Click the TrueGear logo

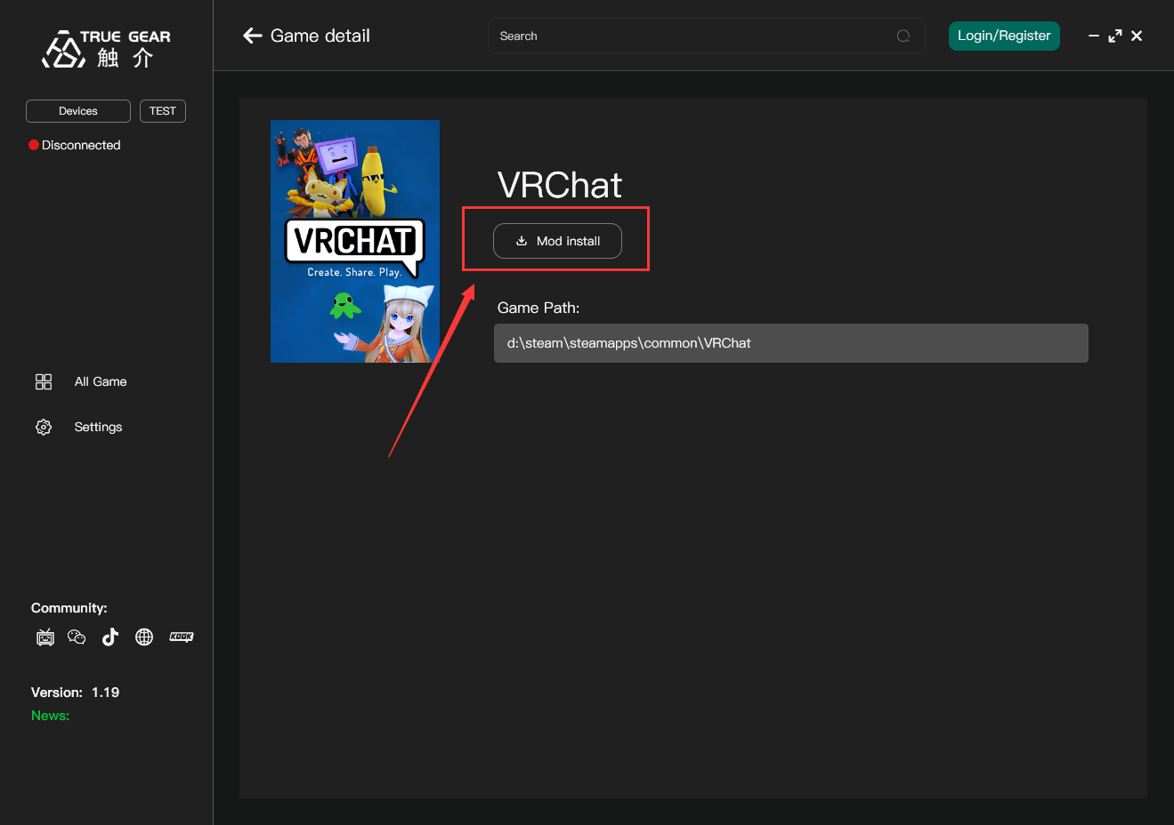(104, 46)
